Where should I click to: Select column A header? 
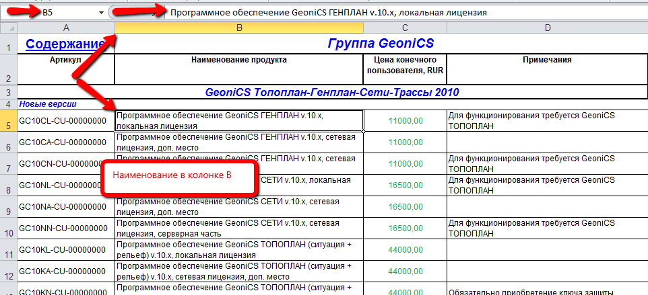(66, 28)
